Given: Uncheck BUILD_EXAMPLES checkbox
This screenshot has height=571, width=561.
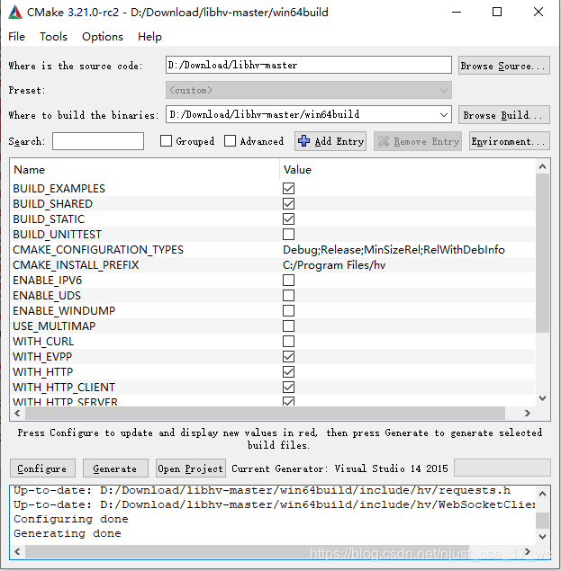Looking at the screenshot, I should click(288, 188).
